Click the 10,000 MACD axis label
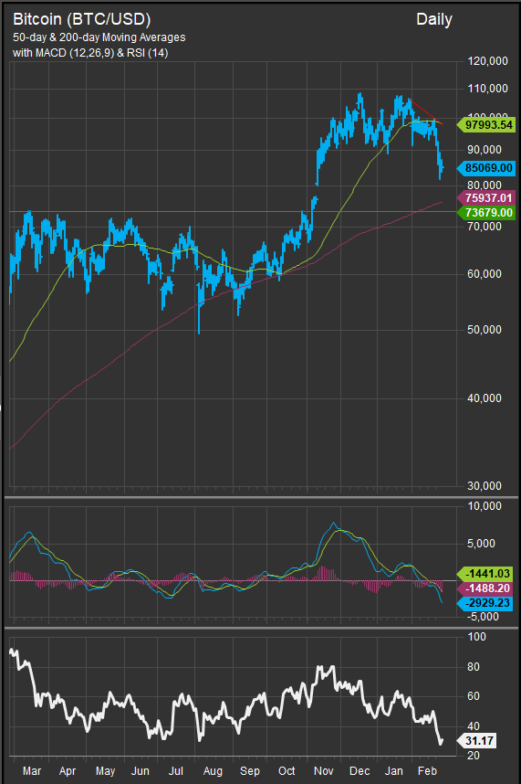This screenshot has height=784, width=521. click(x=485, y=506)
